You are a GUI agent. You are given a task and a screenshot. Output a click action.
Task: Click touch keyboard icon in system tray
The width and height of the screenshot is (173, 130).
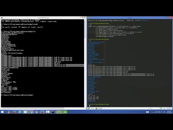point(147,112)
